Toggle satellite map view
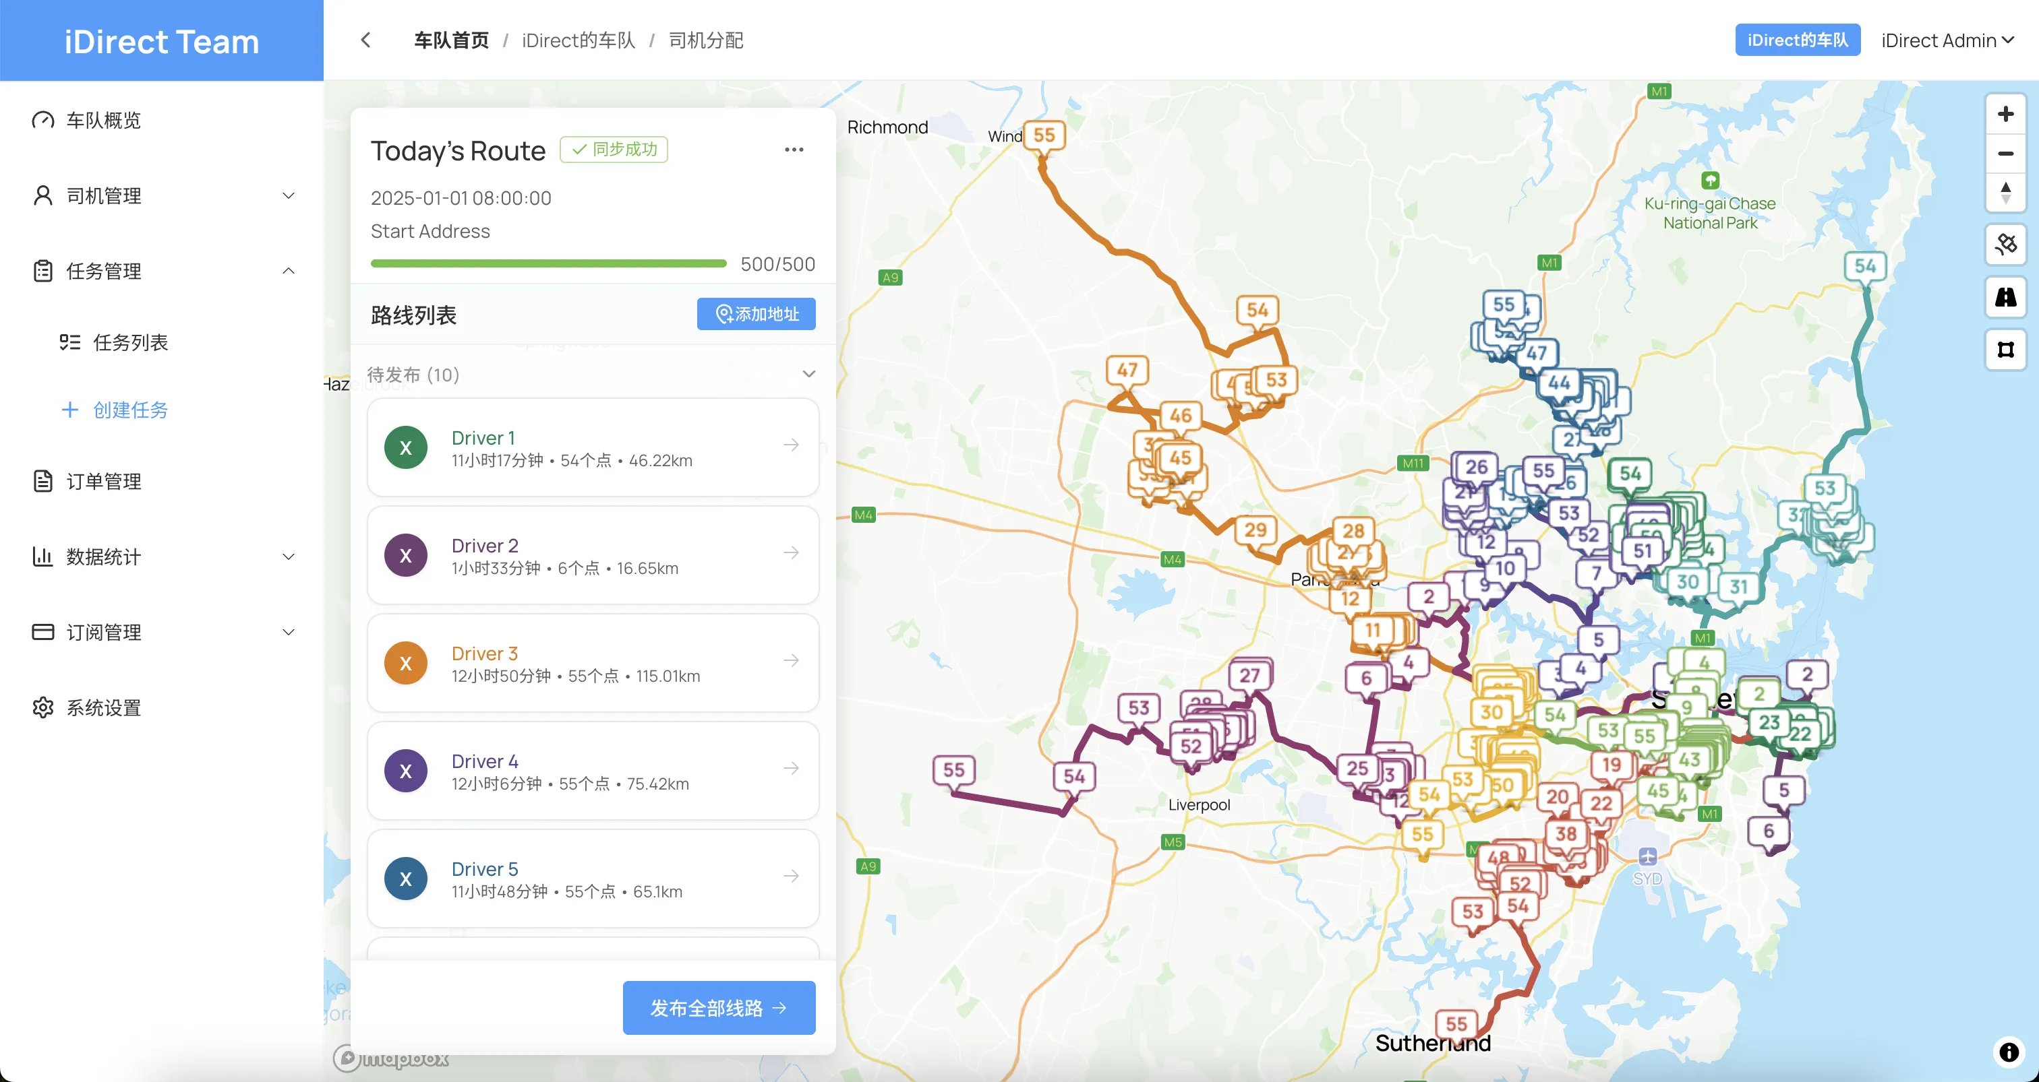This screenshot has height=1082, width=2039. (x=2005, y=245)
